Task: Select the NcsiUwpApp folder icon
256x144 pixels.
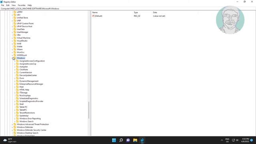Action: tap(18, 95)
